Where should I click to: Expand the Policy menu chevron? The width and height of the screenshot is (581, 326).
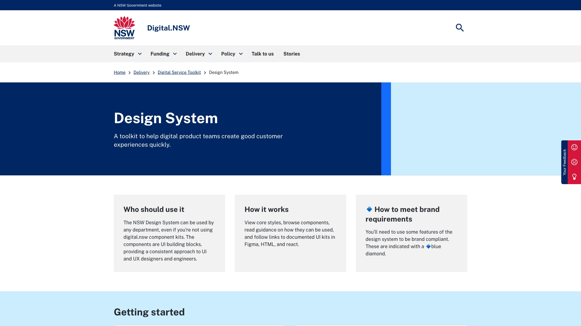pos(241,54)
